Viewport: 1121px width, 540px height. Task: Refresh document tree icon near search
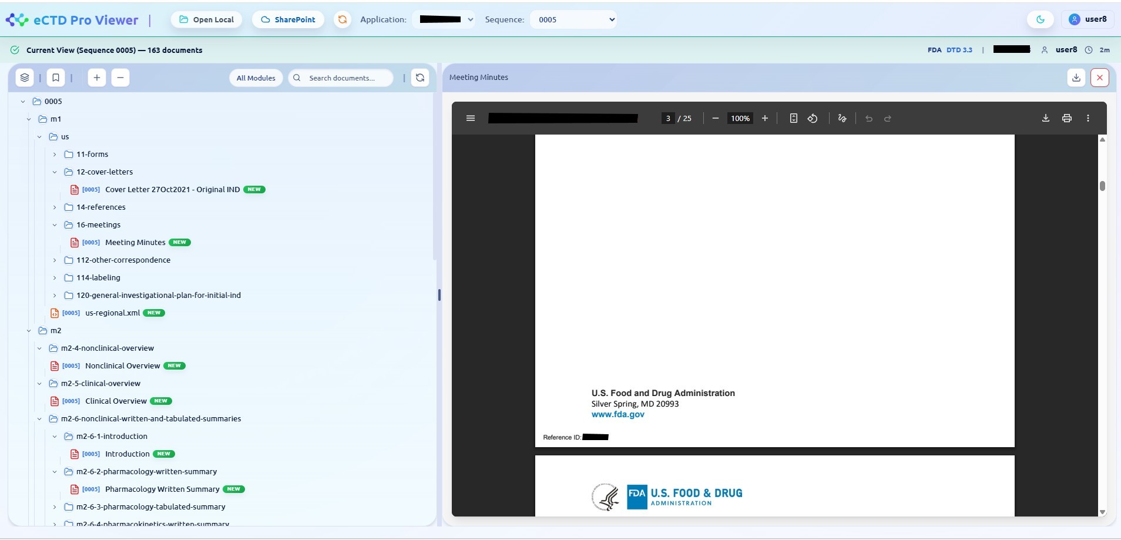pos(420,78)
